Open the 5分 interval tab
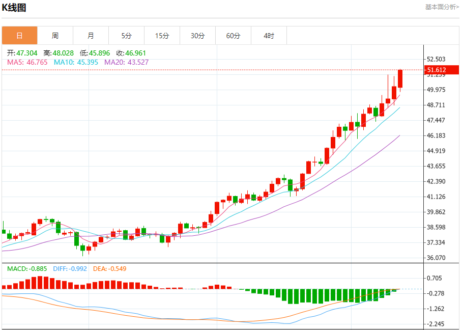 [x=126, y=36]
